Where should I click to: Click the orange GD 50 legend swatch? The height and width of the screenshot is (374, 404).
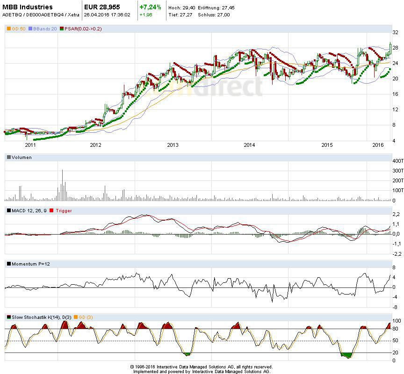pos(8,29)
